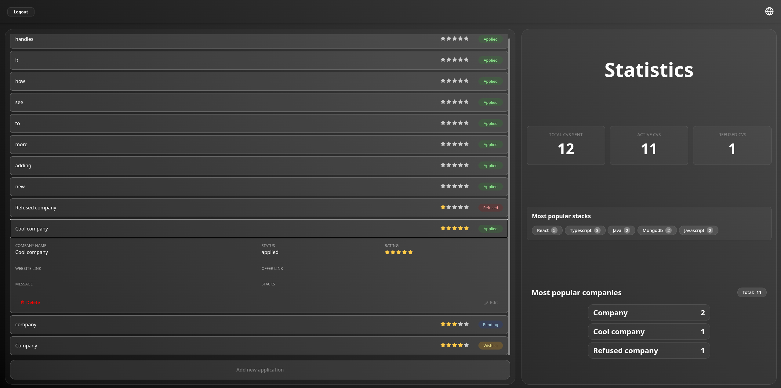
Task: Click first star in Cool company row
Action: (x=443, y=228)
